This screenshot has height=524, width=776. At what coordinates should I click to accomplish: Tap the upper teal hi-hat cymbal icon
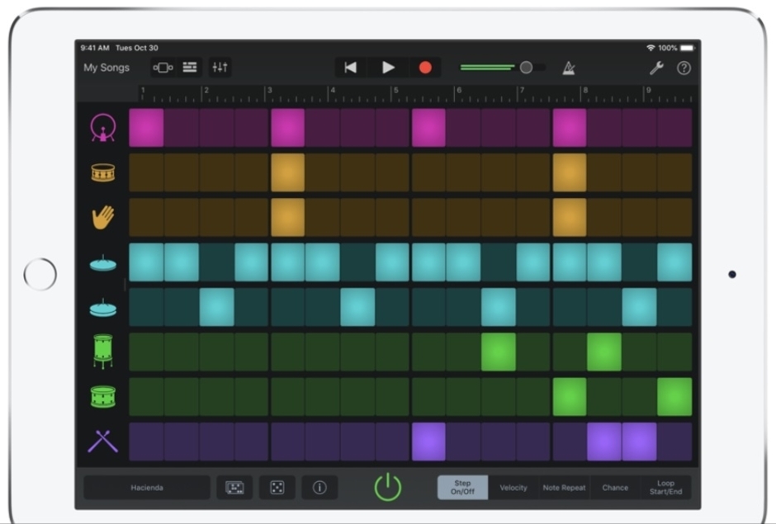click(103, 262)
